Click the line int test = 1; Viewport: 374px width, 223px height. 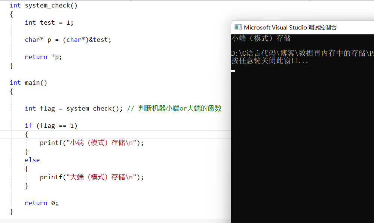coord(49,23)
